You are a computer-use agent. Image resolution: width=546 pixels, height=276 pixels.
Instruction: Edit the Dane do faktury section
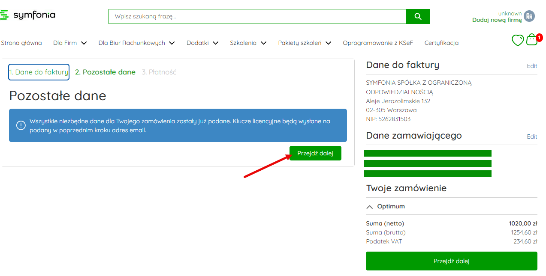tap(532, 66)
